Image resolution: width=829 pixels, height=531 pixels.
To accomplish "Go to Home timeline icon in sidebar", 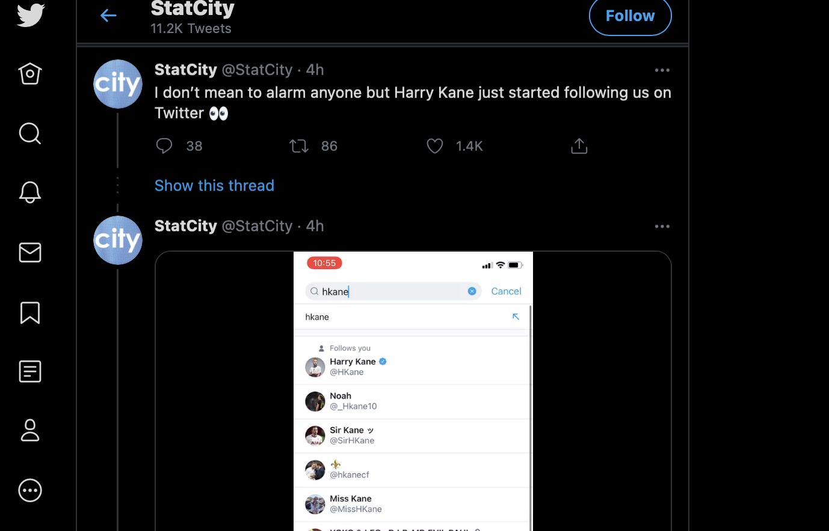I will [30, 74].
